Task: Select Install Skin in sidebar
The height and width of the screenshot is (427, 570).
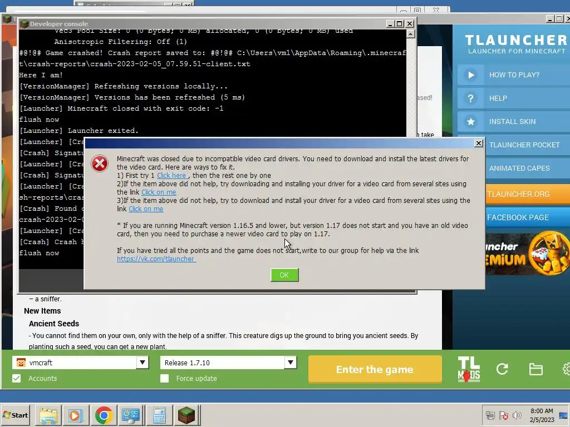Action: 514,121
